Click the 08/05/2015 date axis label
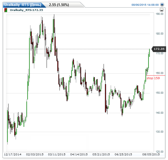 151,155
